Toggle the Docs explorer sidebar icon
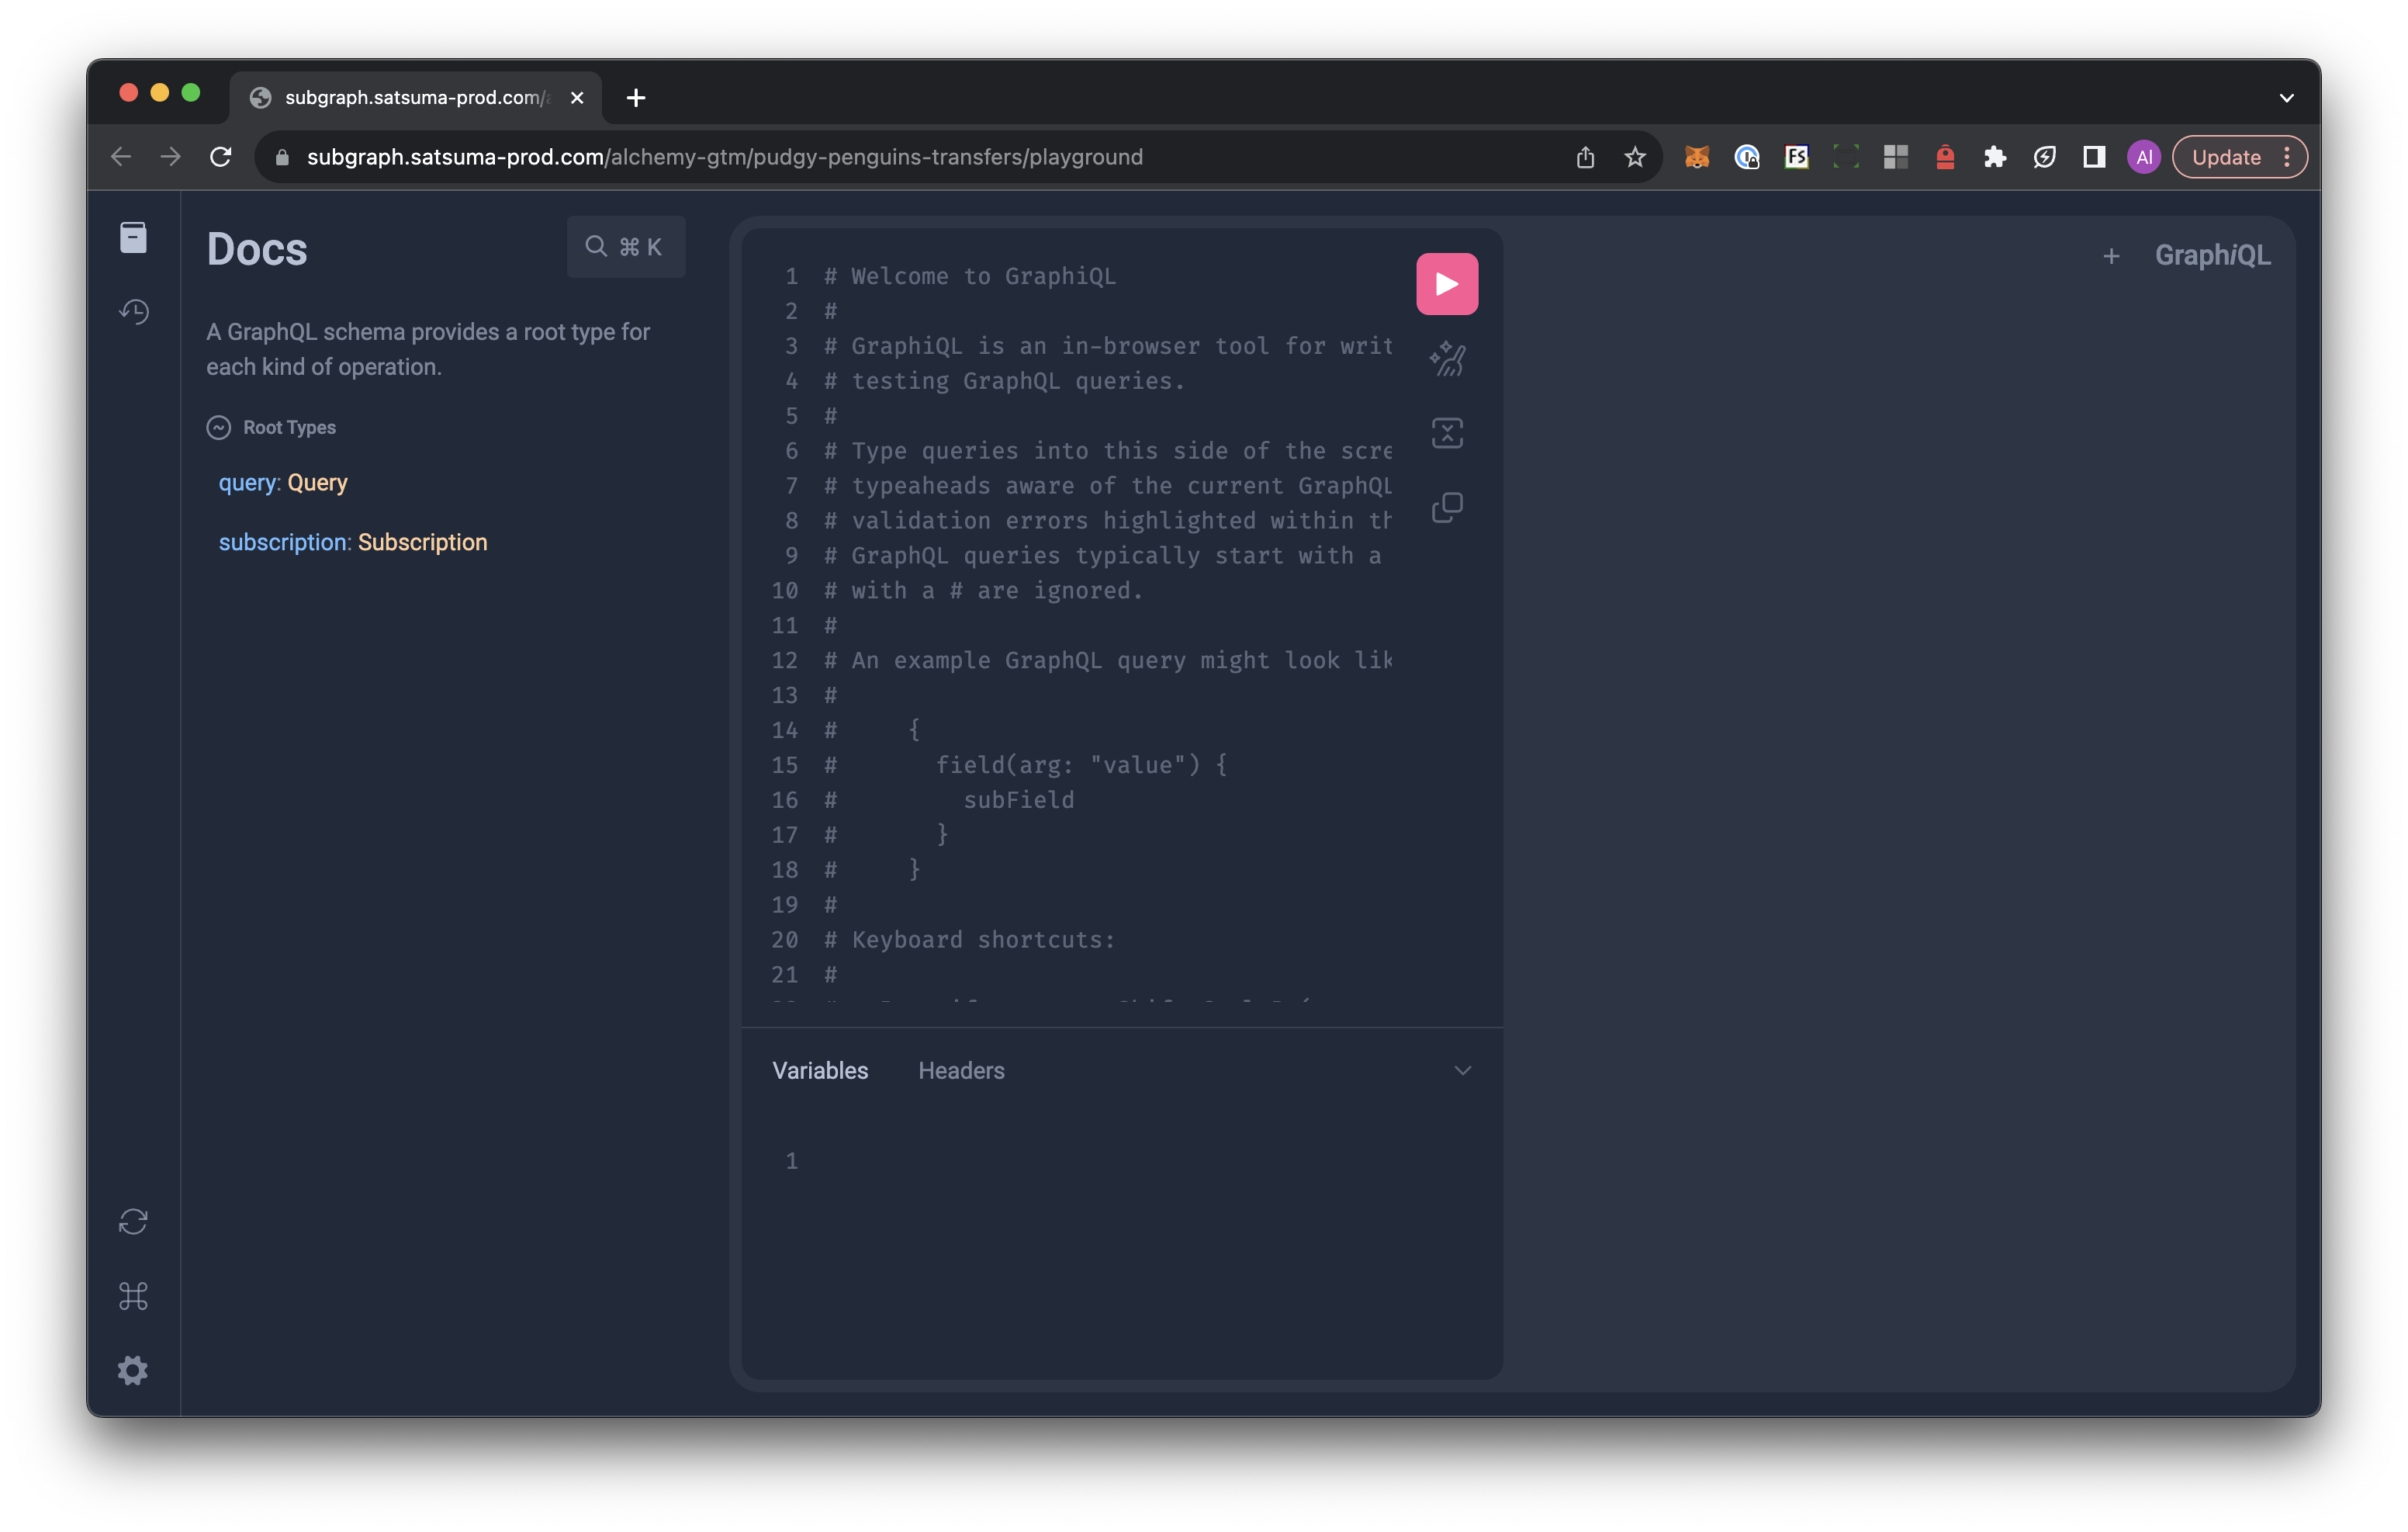This screenshot has height=1532, width=2408. tap(133, 238)
